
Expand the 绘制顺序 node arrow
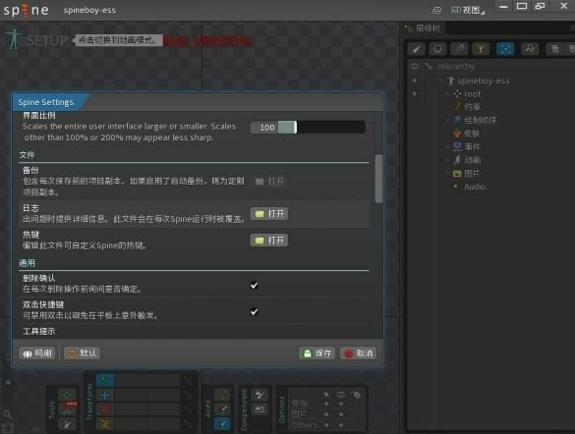(448, 120)
